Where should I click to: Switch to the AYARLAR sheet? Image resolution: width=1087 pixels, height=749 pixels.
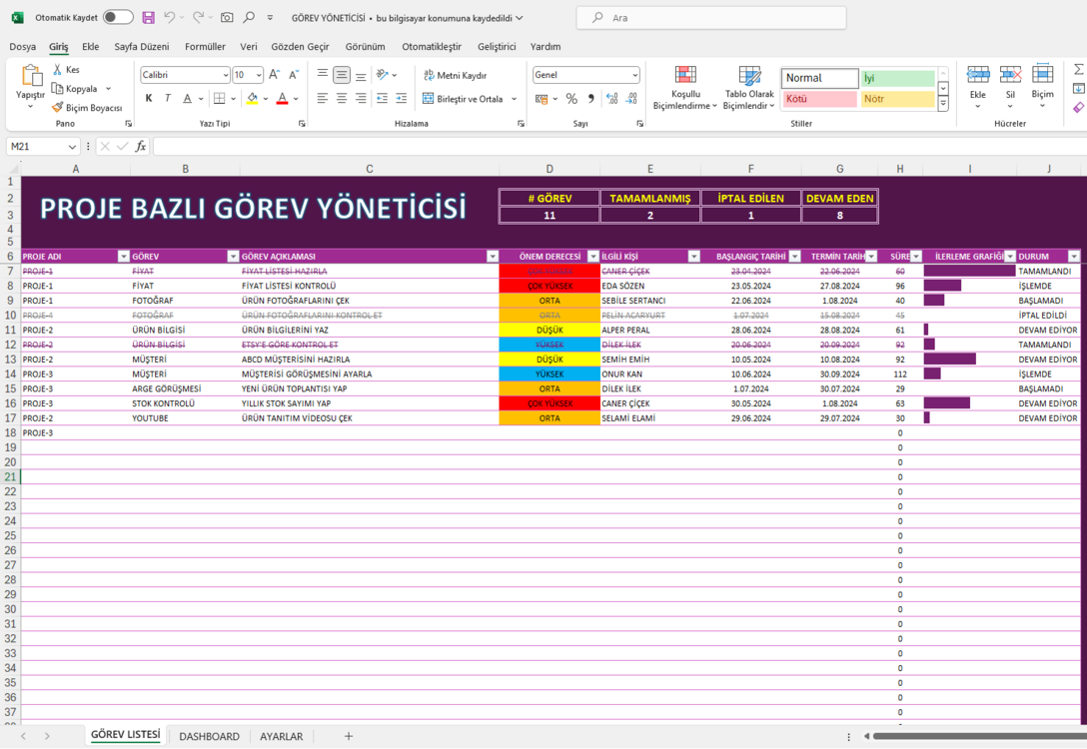tap(282, 737)
